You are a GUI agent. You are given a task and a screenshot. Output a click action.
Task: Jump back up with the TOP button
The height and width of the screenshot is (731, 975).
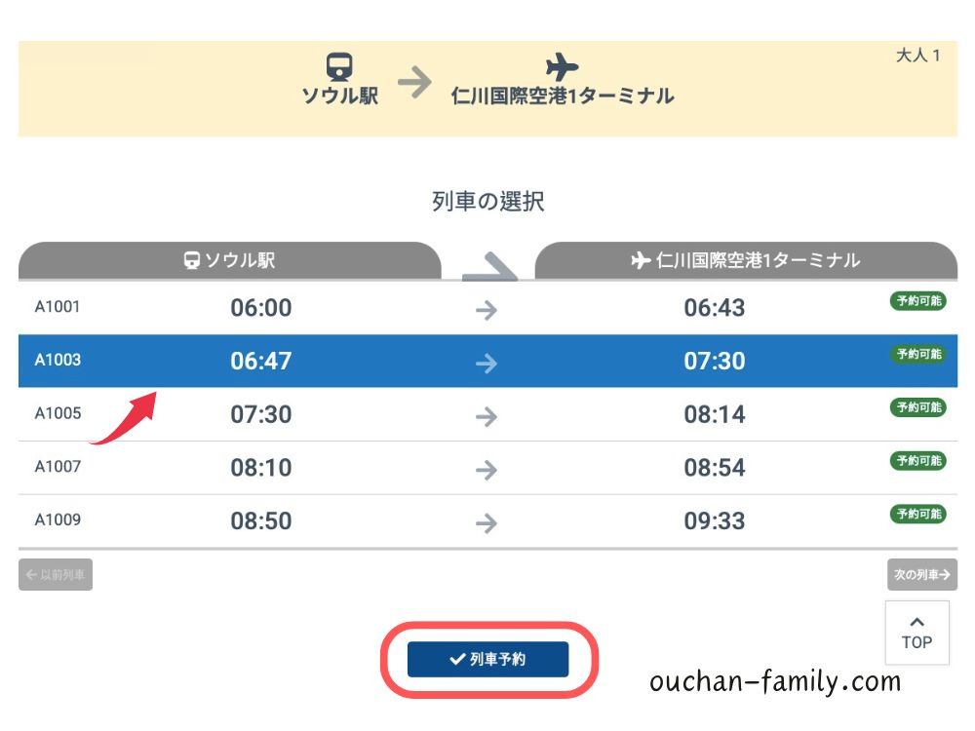[917, 633]
